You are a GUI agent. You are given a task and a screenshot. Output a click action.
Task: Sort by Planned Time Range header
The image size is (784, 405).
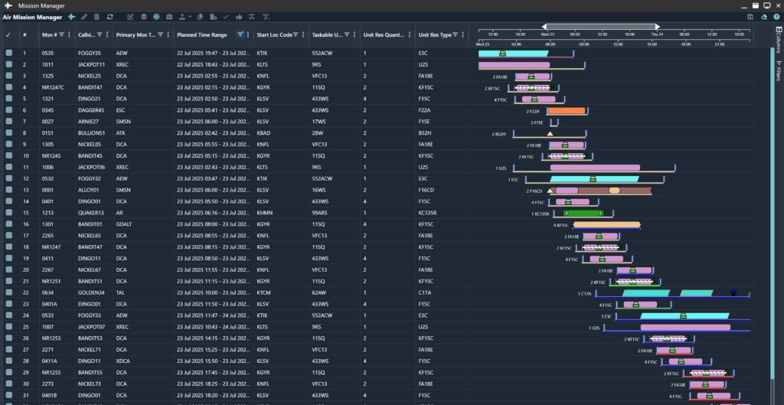[202, 35]
